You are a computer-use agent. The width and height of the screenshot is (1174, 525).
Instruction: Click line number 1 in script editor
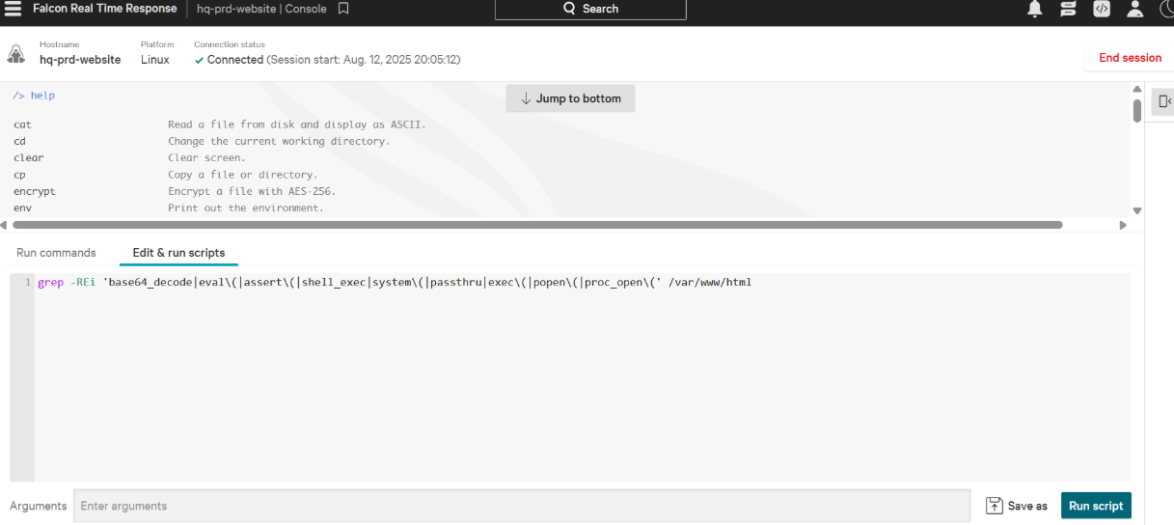27,283
